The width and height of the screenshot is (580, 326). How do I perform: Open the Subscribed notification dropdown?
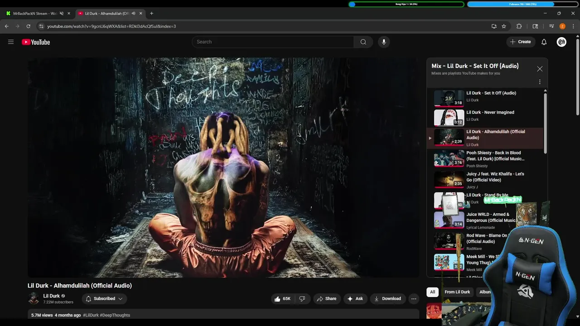coord(104,299)
